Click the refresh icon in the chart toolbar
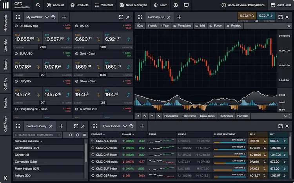The image size is (294, 183). [x=138, y=116]
